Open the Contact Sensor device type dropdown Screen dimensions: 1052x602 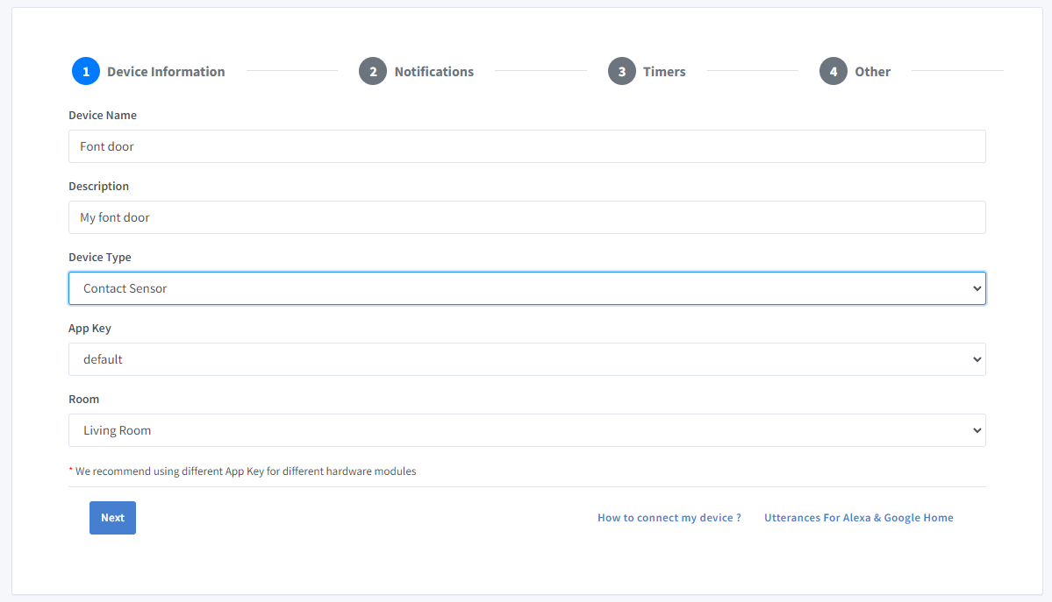(526, 288)
